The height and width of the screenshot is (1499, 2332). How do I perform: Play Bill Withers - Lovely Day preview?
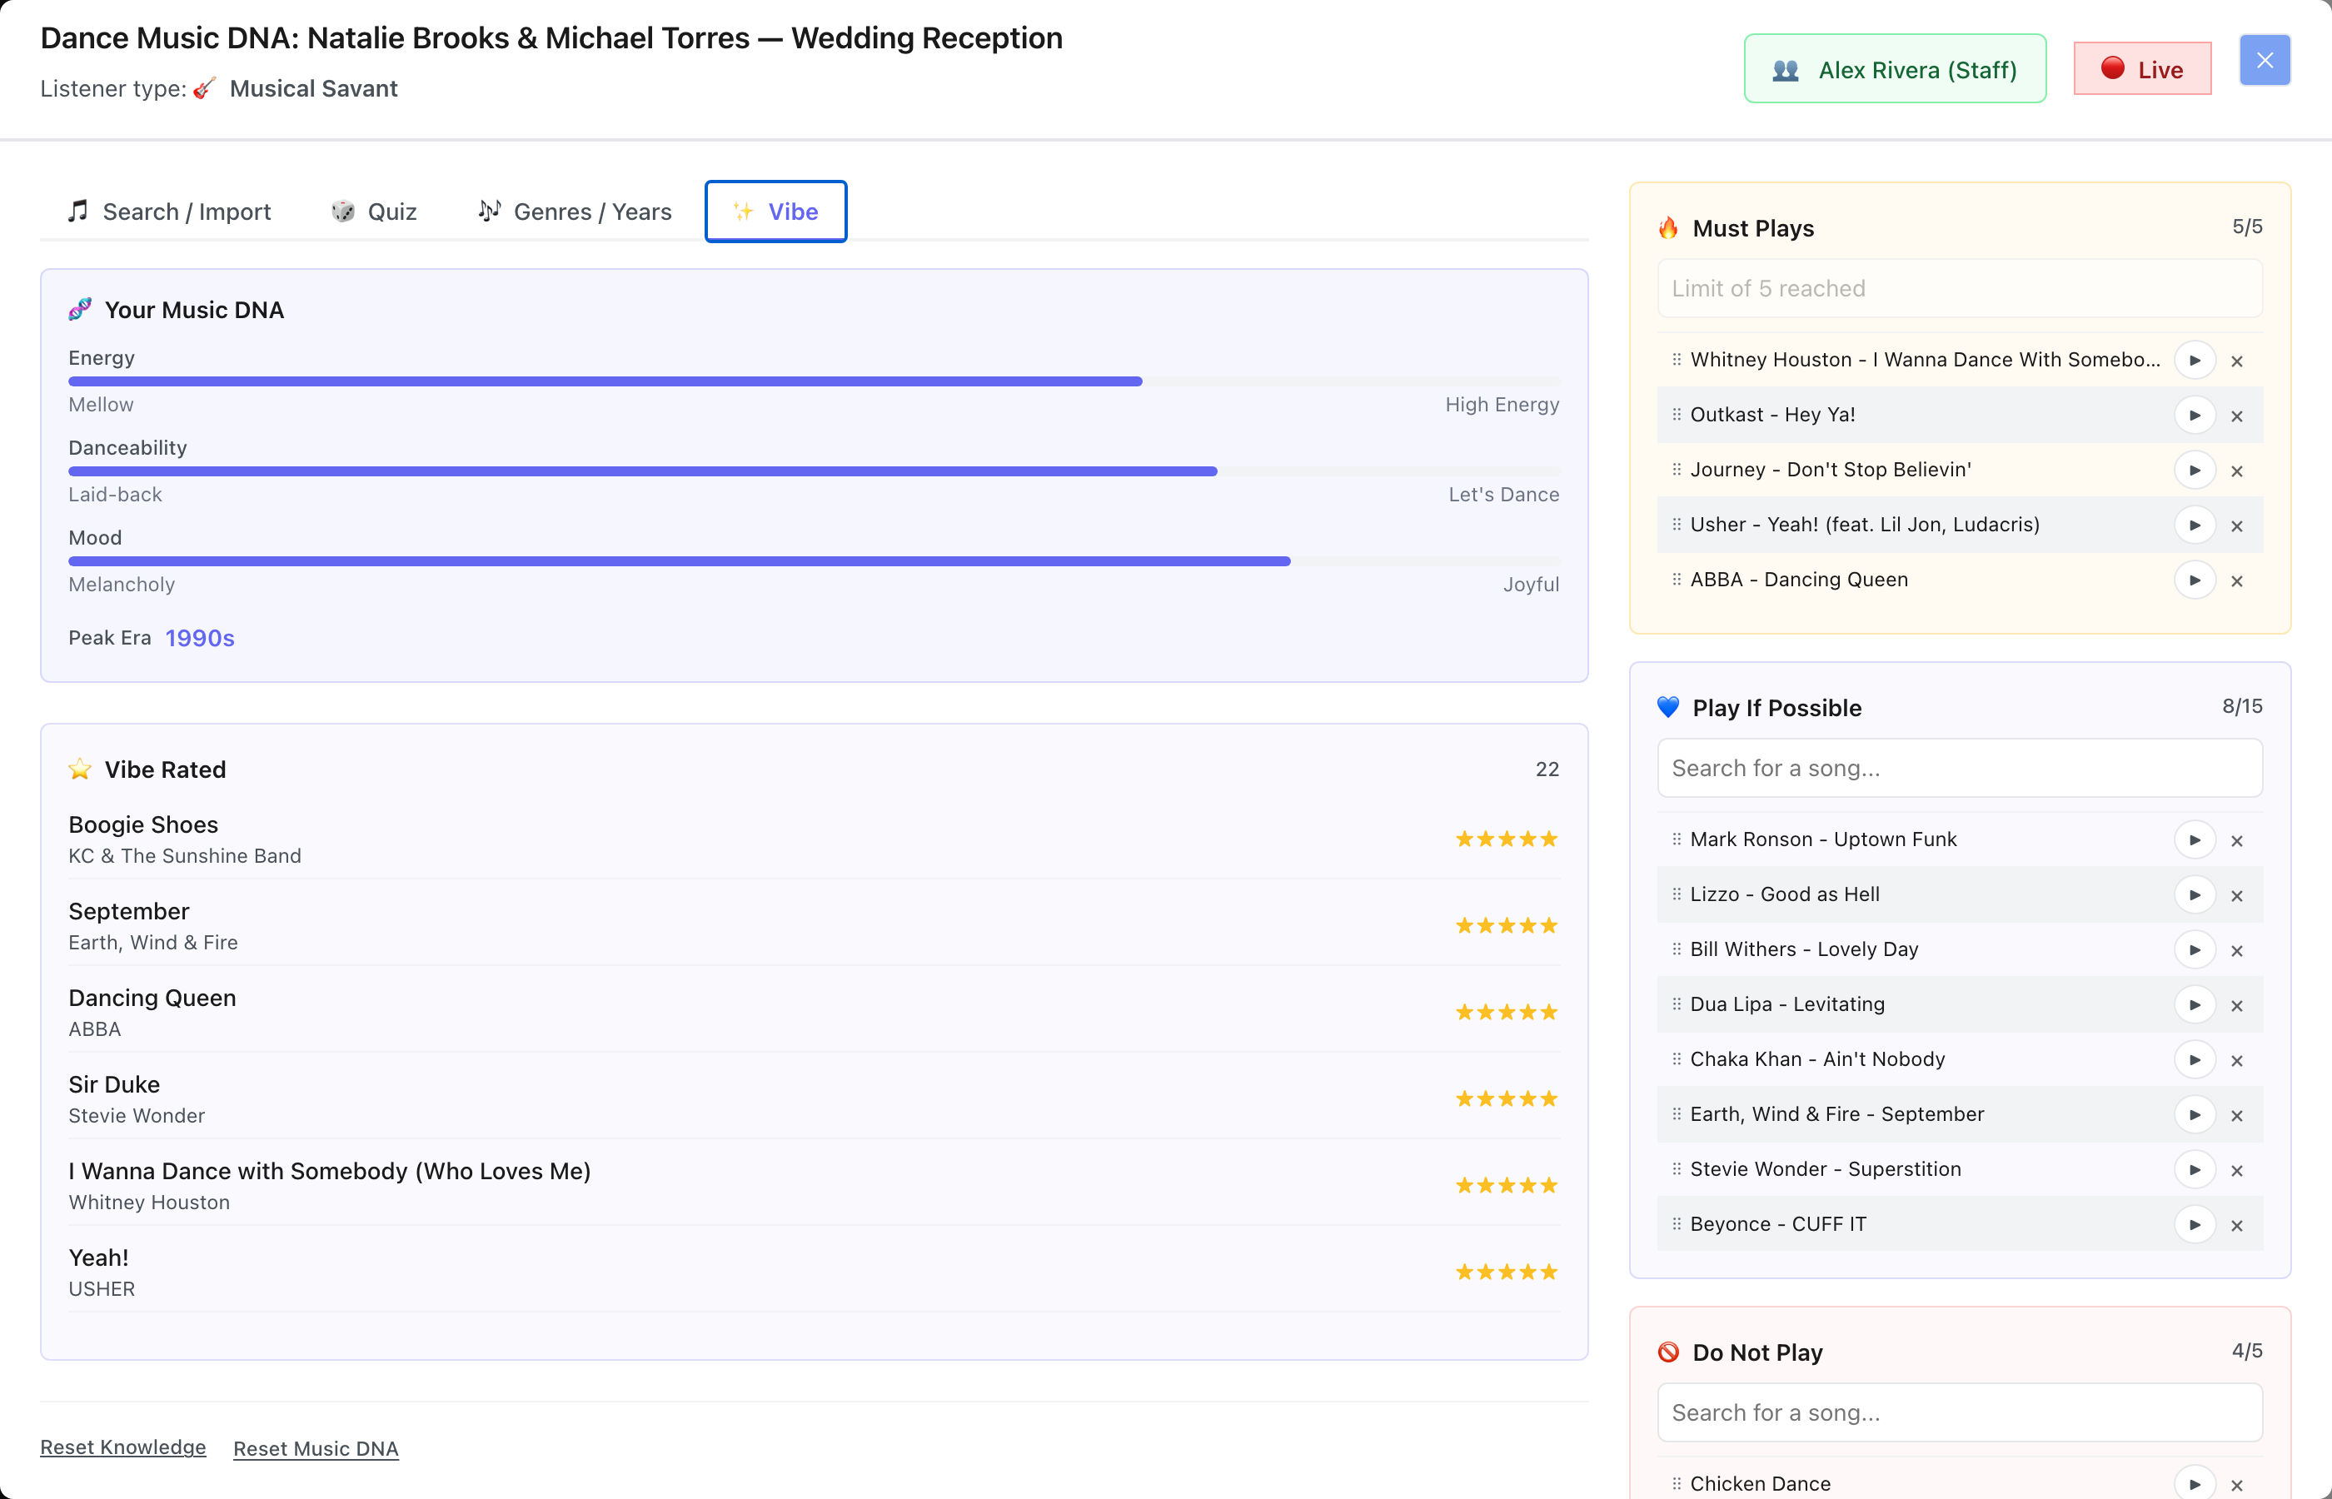[x=2195, y=950]
